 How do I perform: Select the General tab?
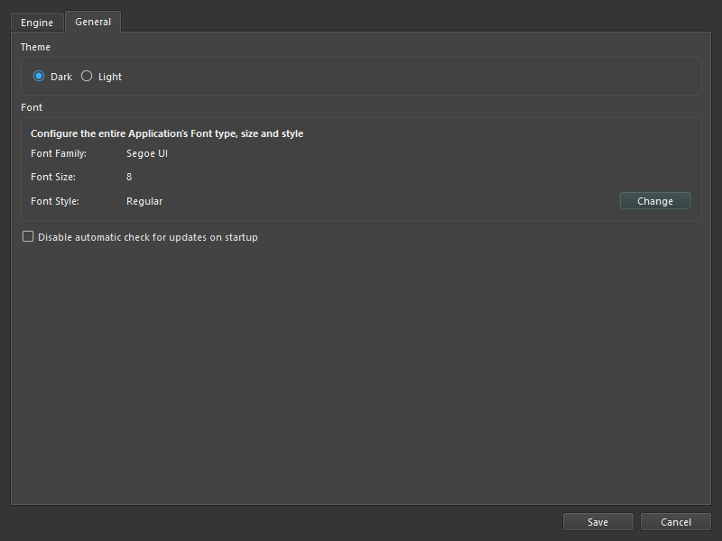click(x=93, y=22)
